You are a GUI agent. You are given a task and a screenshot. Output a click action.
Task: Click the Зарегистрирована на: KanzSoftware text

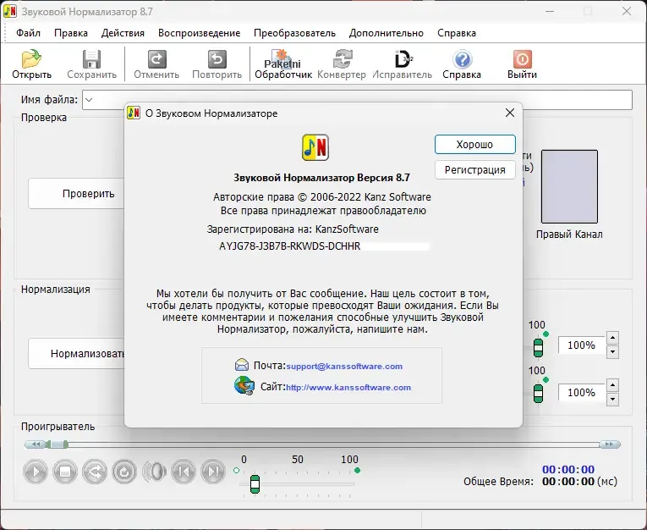point(293,229)
